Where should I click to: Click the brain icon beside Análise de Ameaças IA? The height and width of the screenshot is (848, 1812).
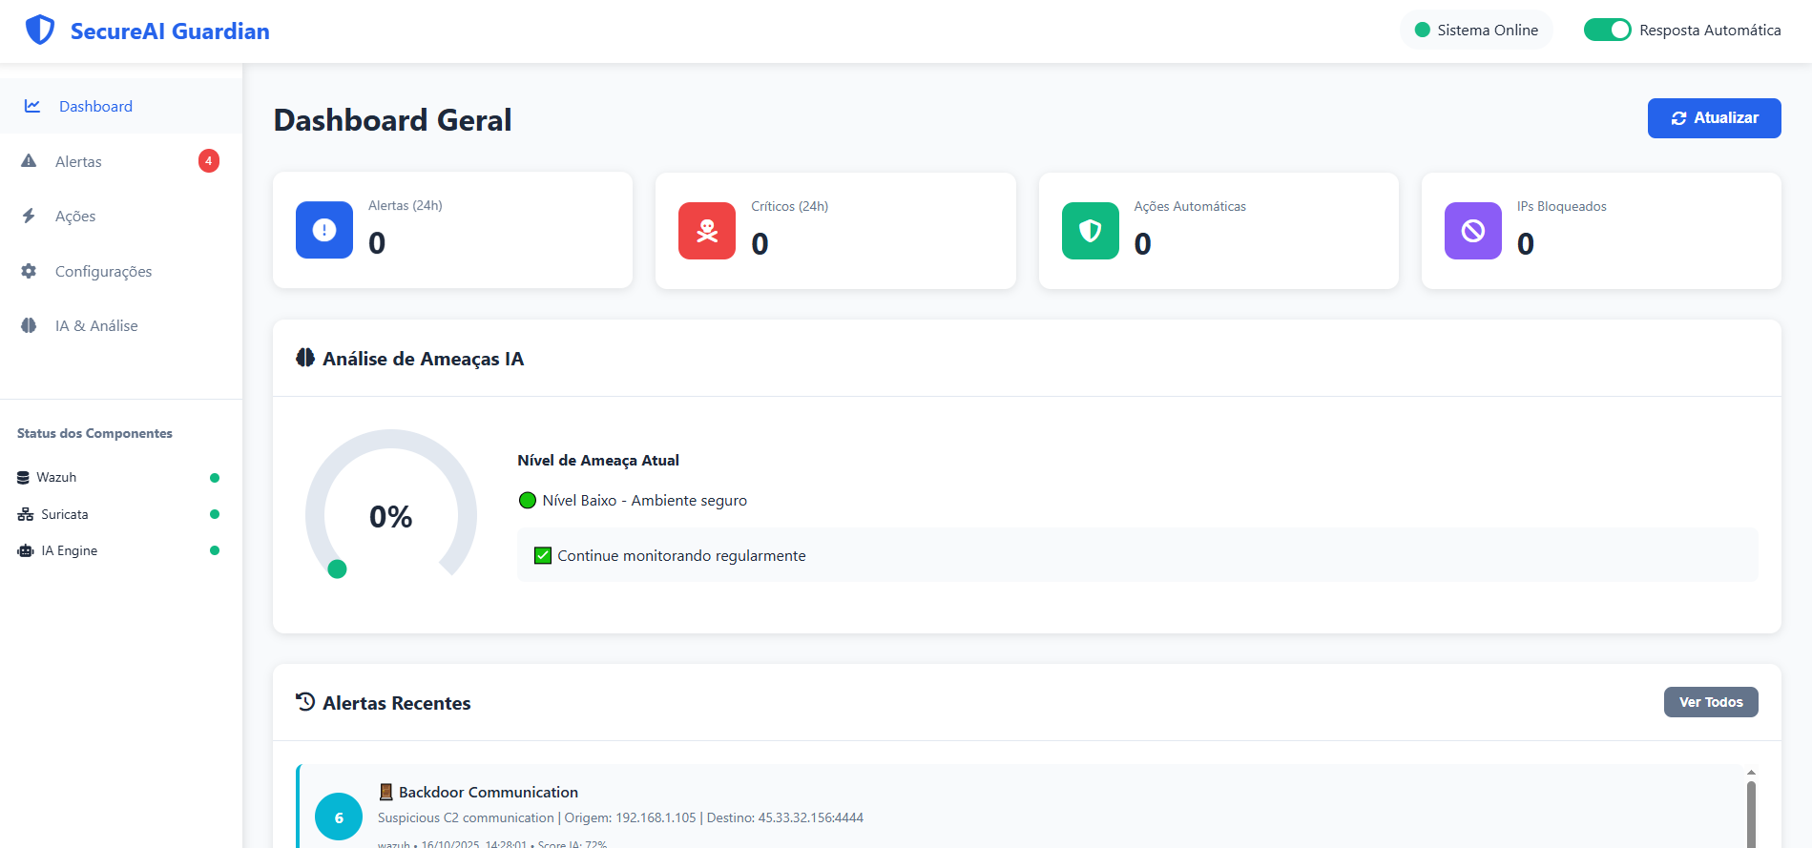[305, 359]
